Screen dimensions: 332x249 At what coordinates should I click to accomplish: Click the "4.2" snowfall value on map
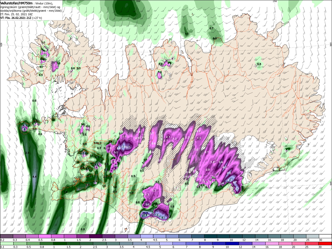click(x=225, y=167)
